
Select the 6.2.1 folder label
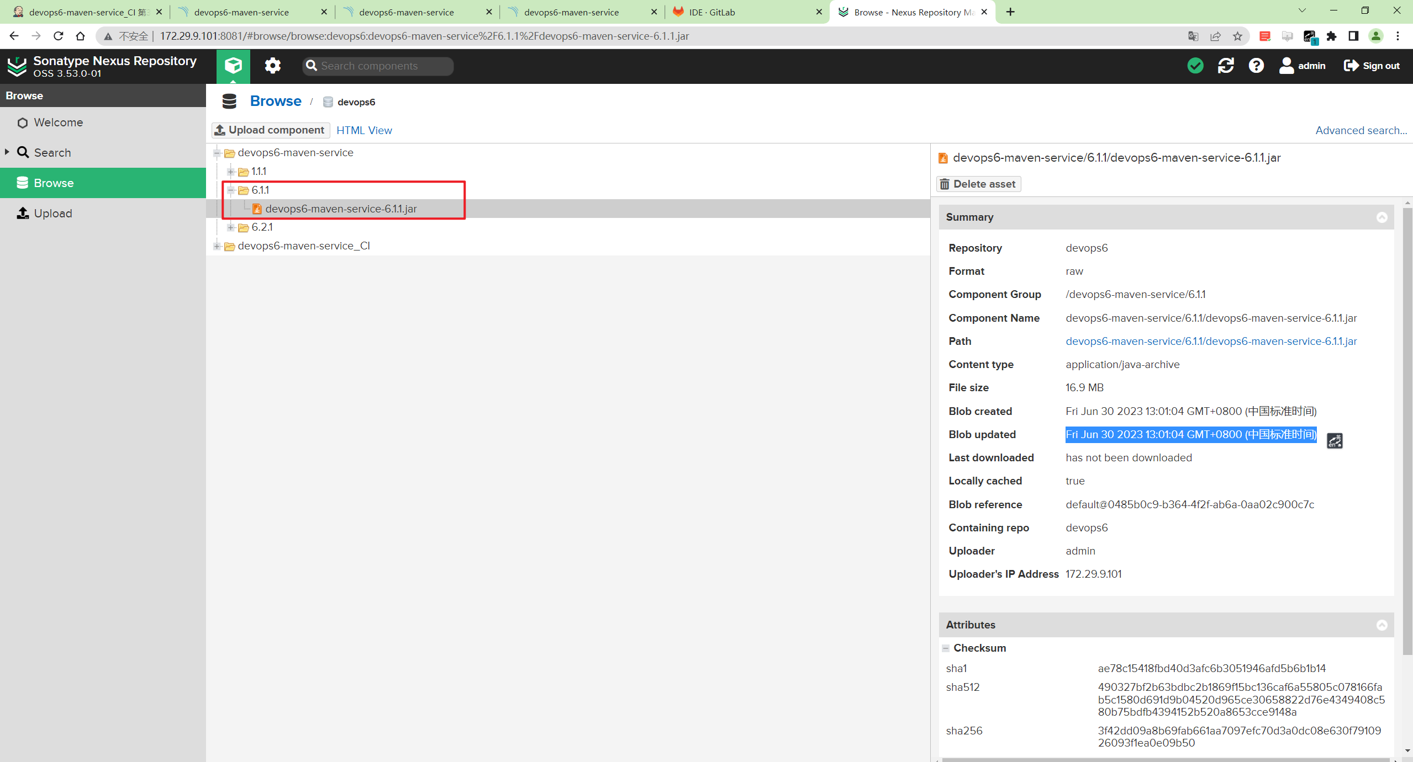pos(262,227)
